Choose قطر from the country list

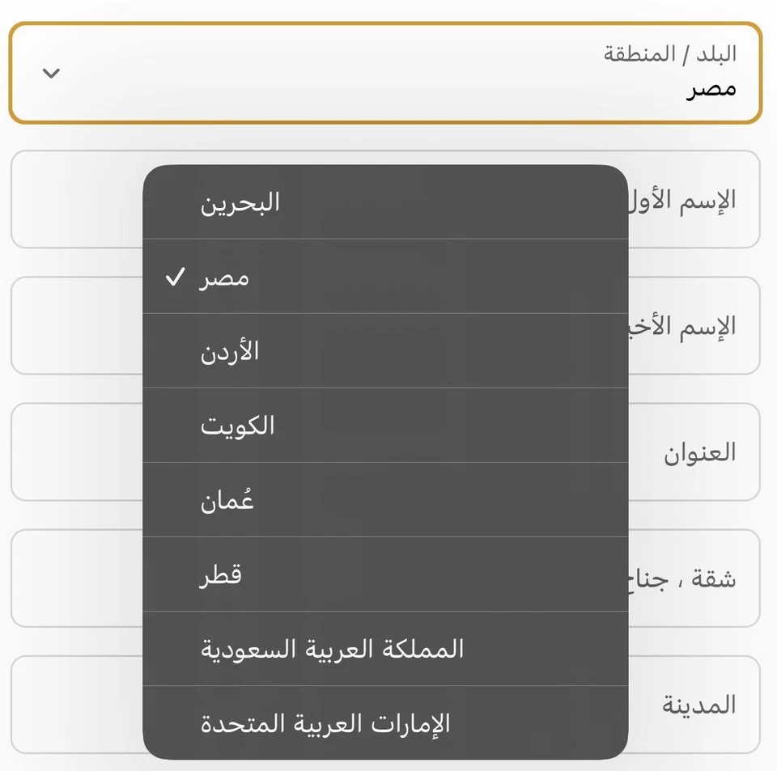385,574
